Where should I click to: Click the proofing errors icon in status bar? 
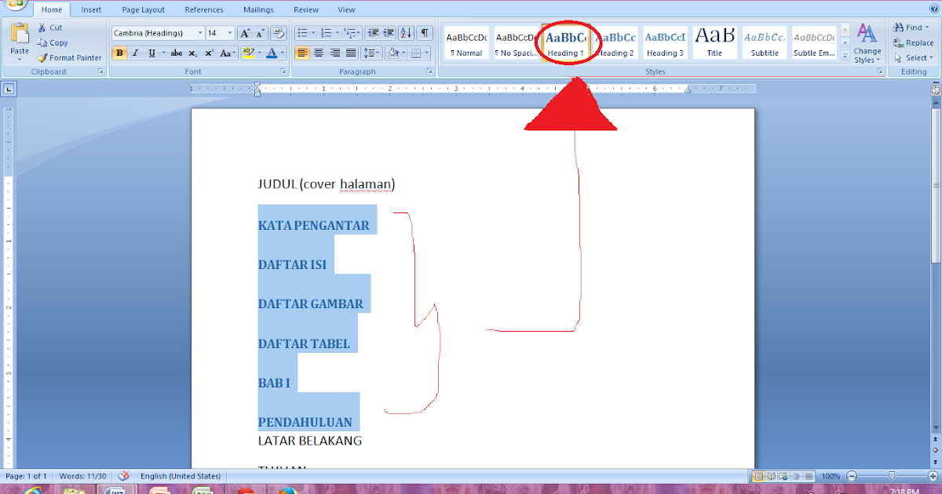click(124, 476)
